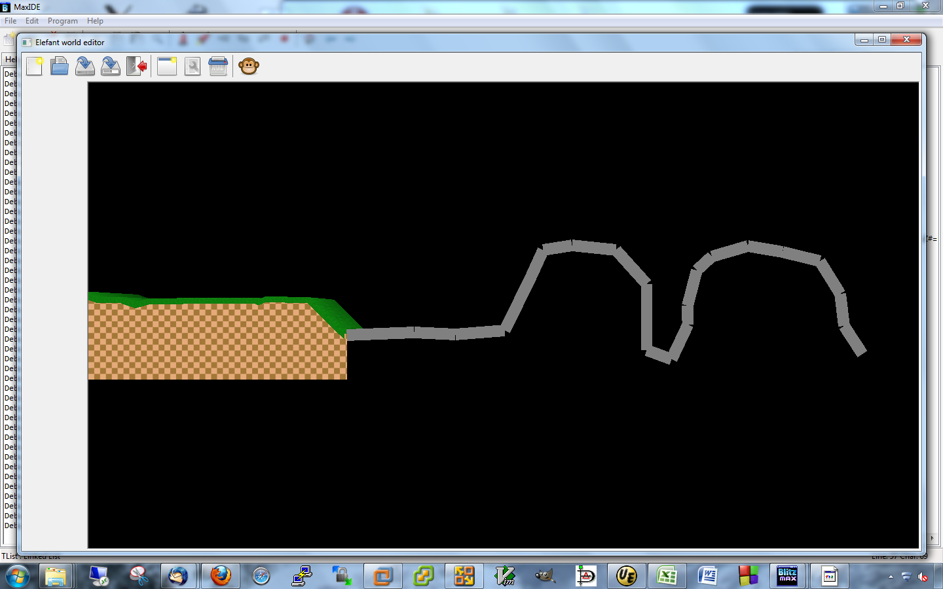Image resolution: width=943 pixels, height=589 pixels.
Task: Click the New document icon in the toolbar
Action: tap(34, 66)
